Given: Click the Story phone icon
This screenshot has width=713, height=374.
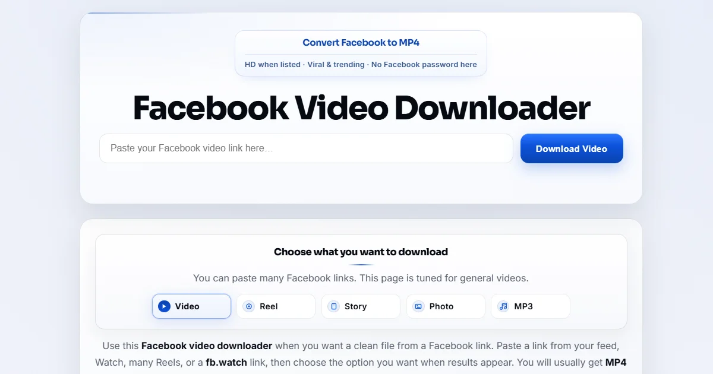Looking at the screenshot, I should [334, 306].
